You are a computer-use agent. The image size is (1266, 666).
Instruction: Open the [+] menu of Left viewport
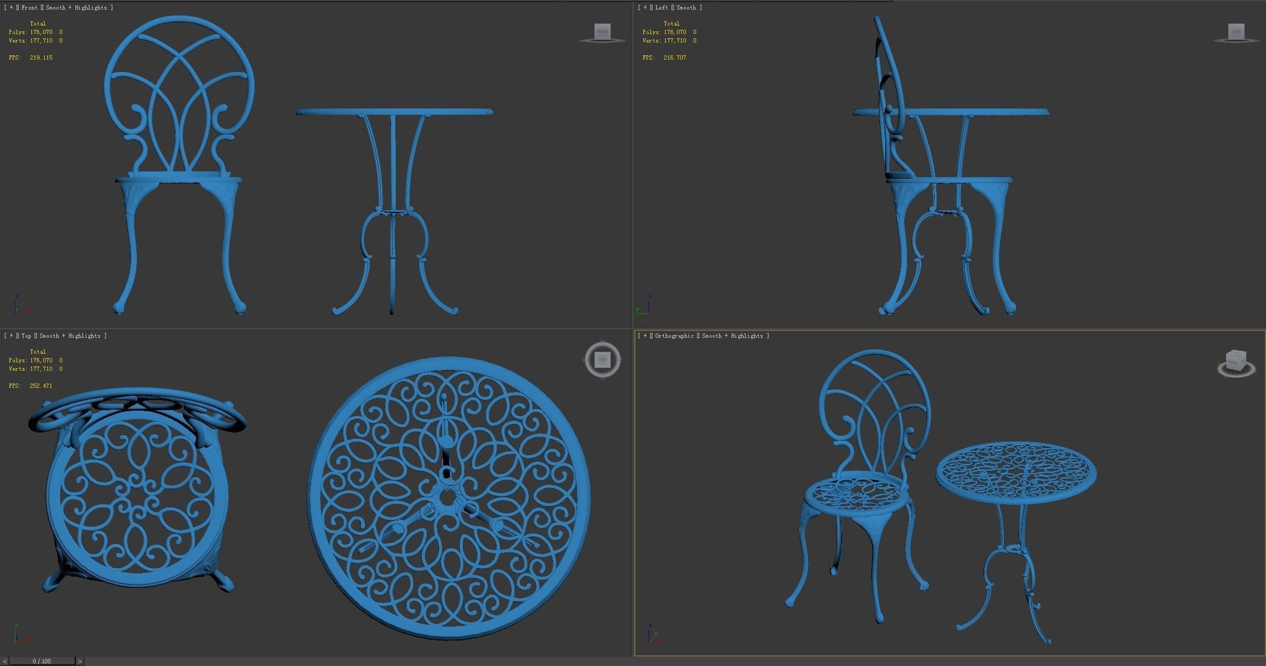(645, 7)
